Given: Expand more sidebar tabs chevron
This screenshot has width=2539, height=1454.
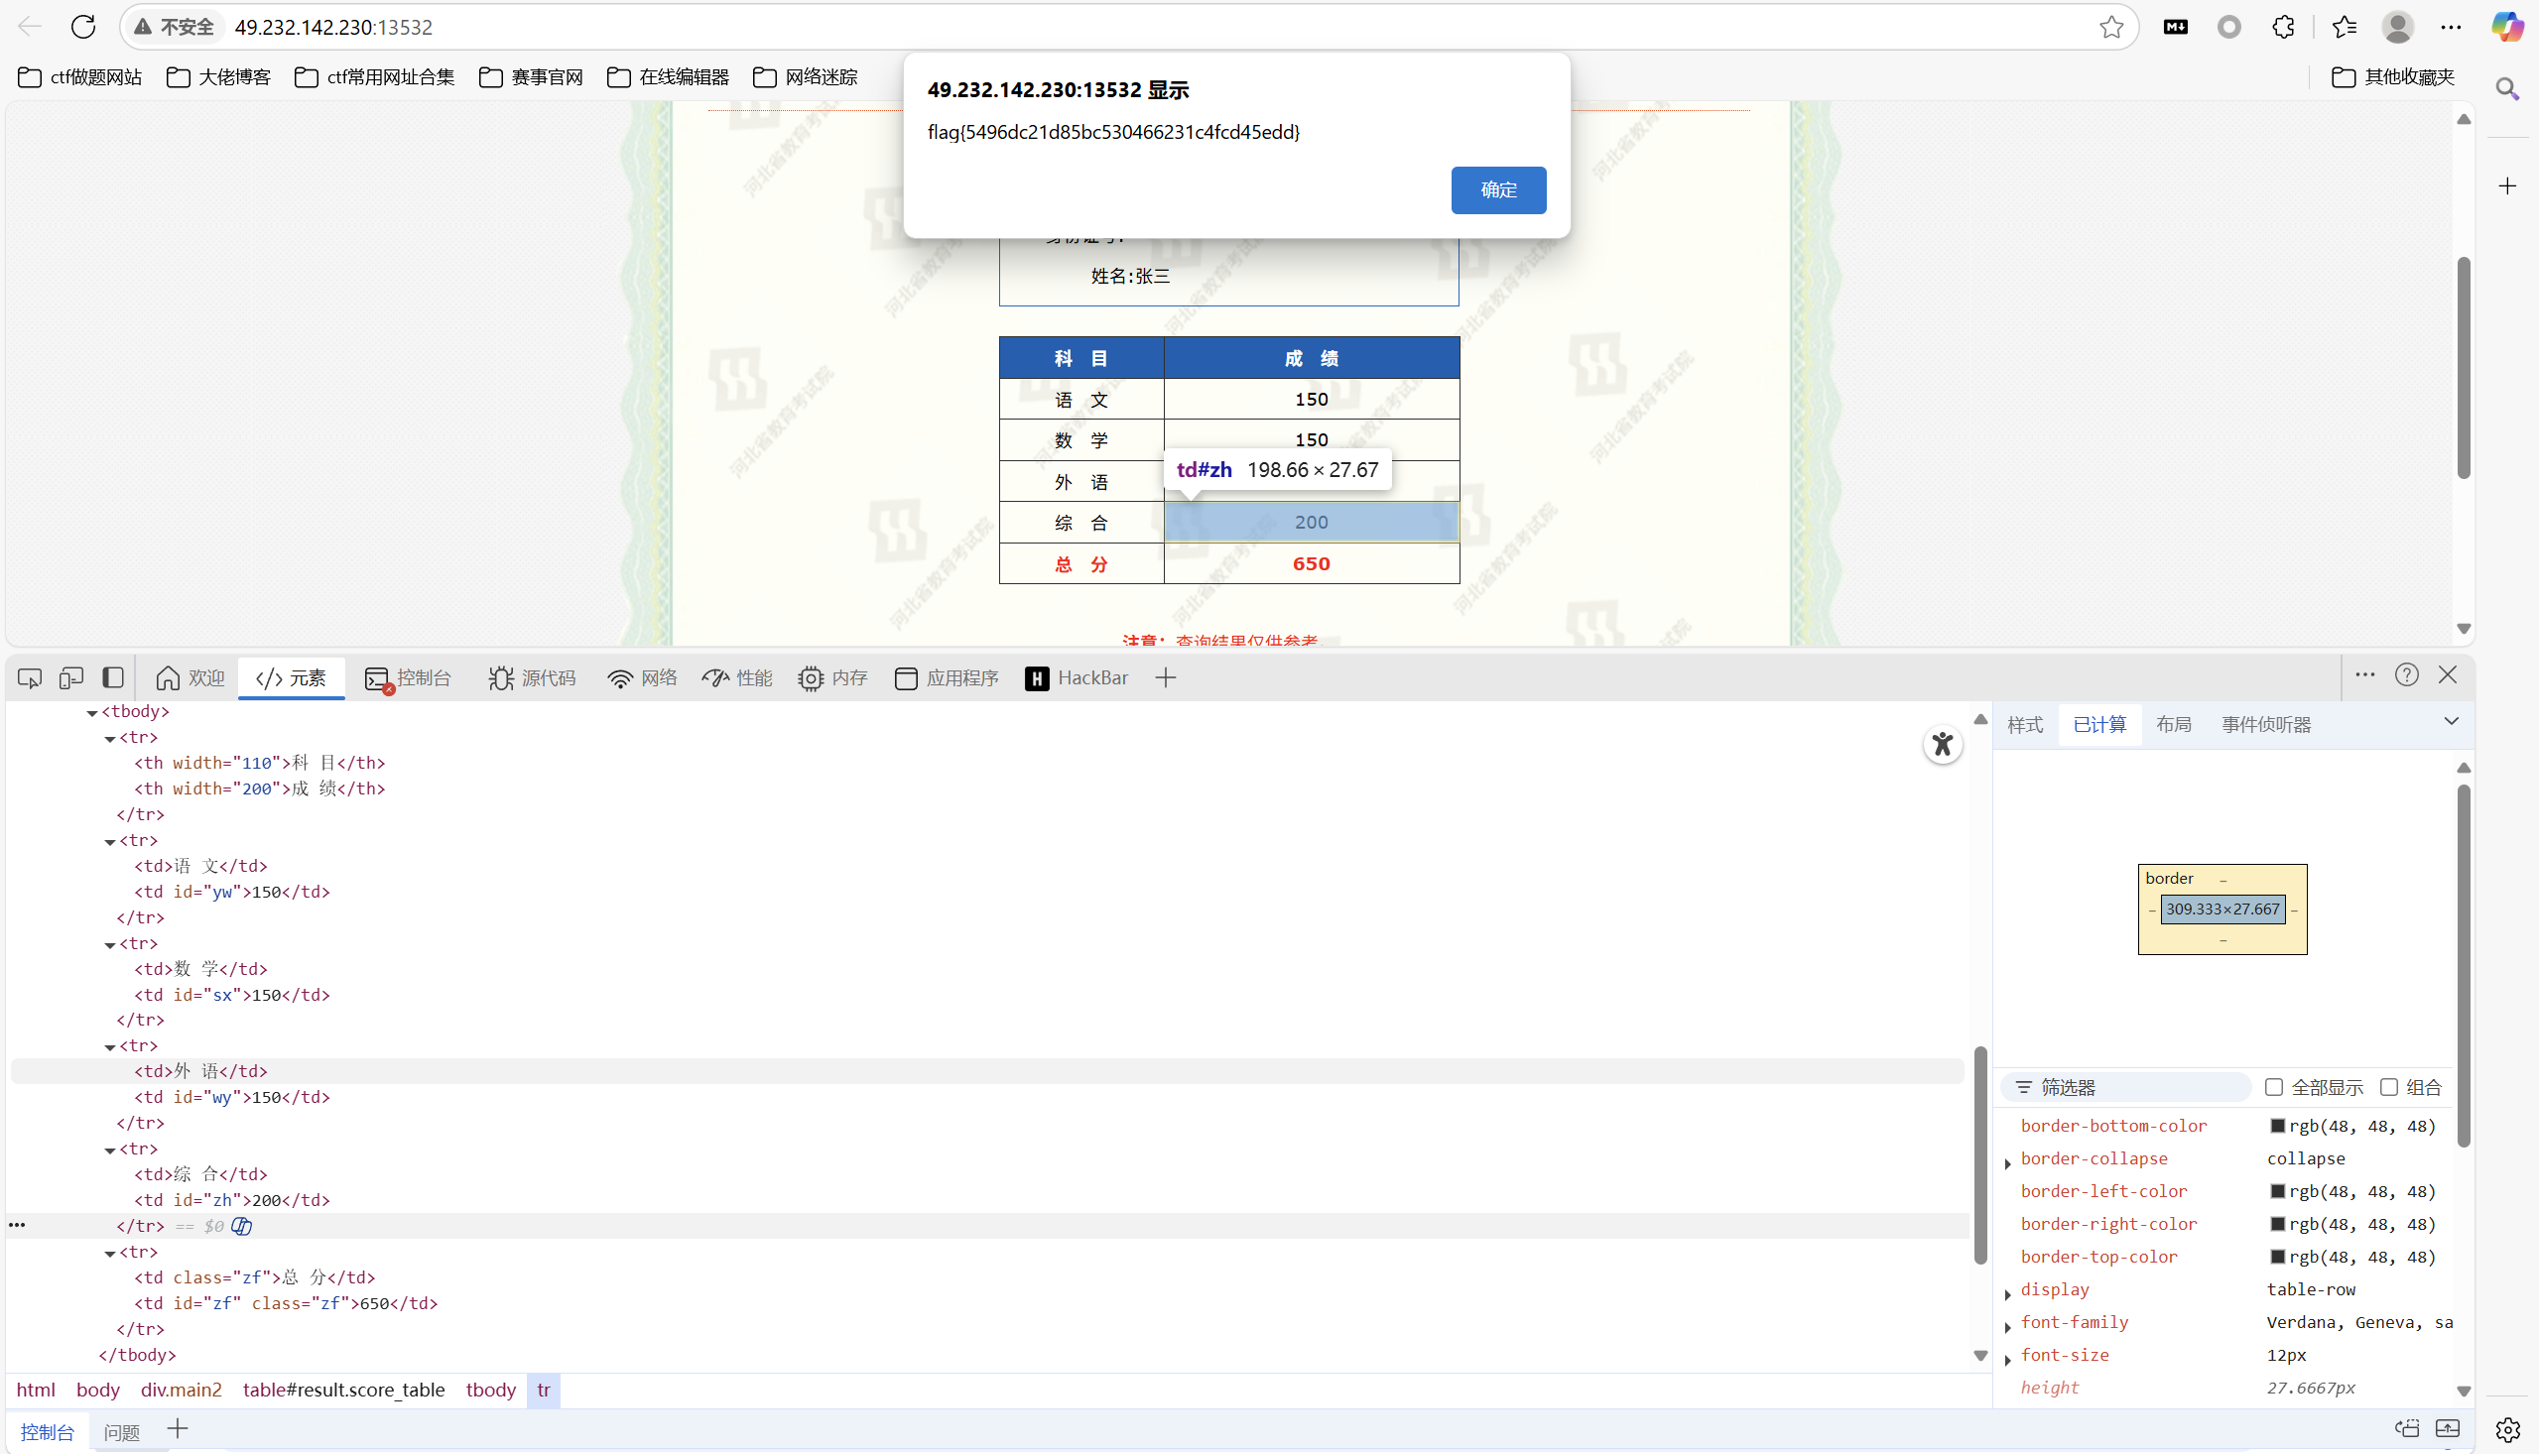Looking at the screenshot, I should 2450,722.
